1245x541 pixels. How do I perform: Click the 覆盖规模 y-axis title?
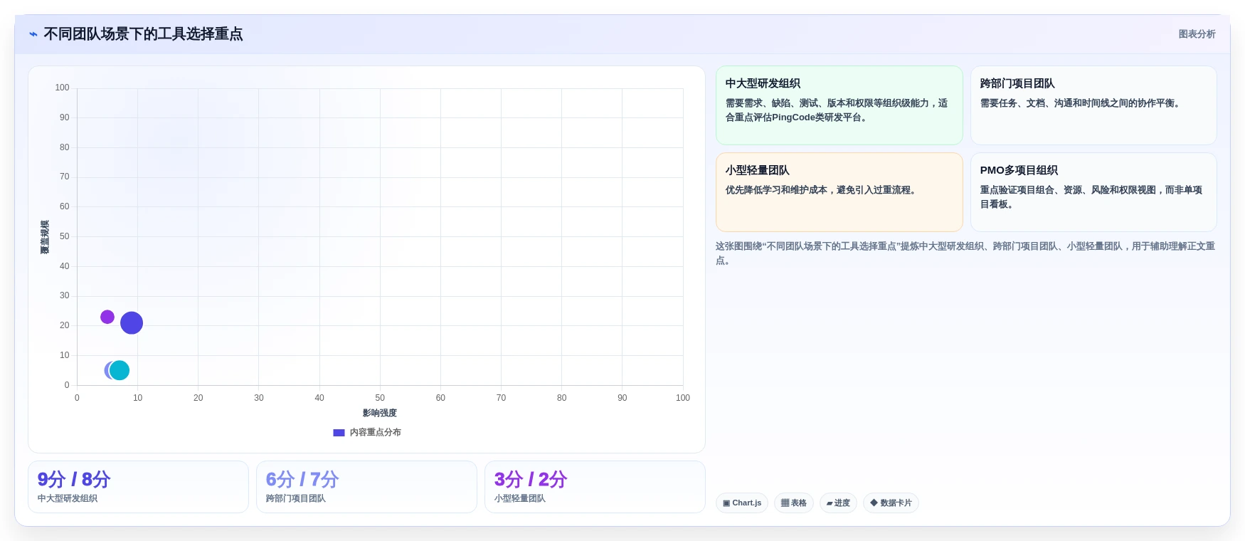(45, 237)
